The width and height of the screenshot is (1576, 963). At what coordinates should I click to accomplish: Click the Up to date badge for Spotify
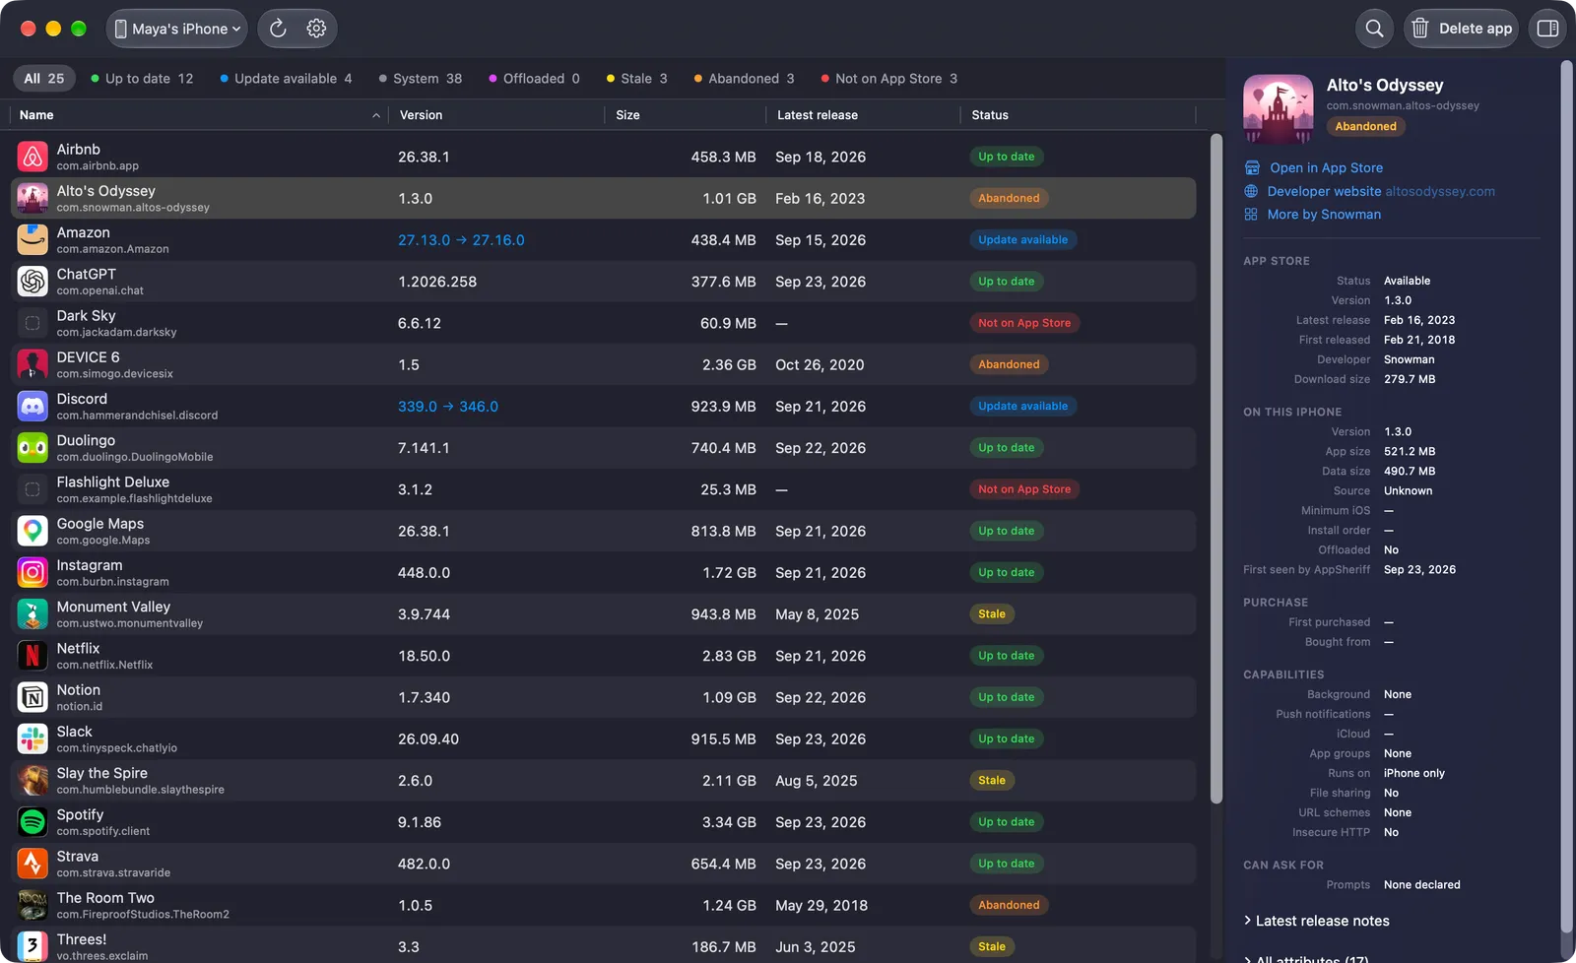pyautogui.click(x=1007, y=822)
